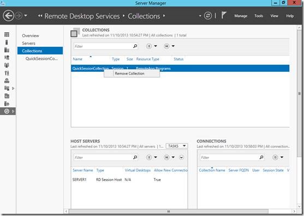Select the SERVER1 host server row

pyautogui.click(x=129, y=180)
